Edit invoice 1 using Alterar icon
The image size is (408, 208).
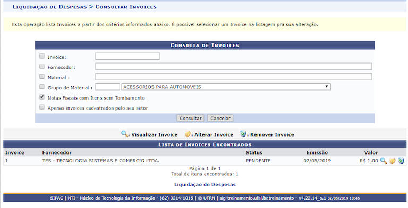(x=393, y=161)
